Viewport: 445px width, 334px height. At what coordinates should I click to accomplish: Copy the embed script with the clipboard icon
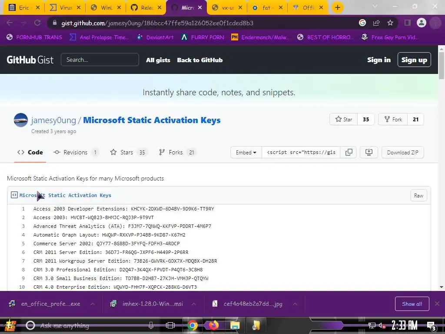(349, 153)
